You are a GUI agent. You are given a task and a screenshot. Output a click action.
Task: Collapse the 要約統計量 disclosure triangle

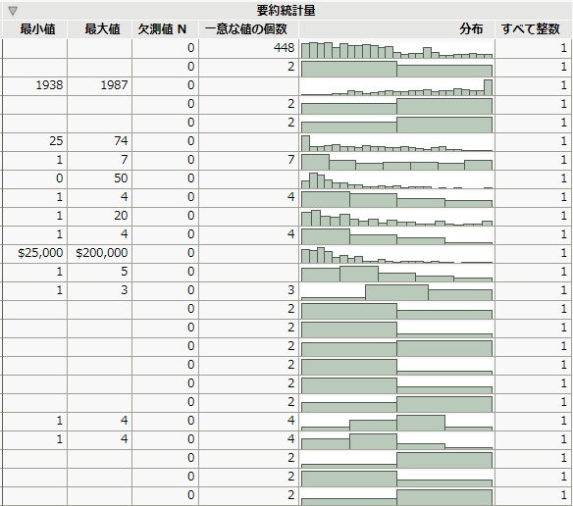13,11
